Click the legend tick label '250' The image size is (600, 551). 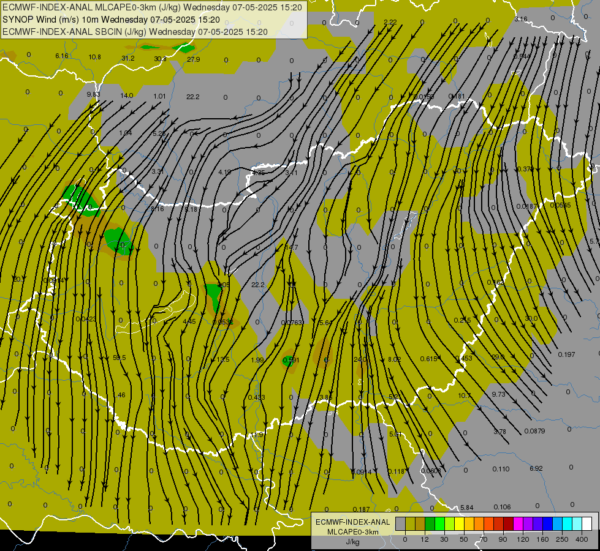click(562, 539)
